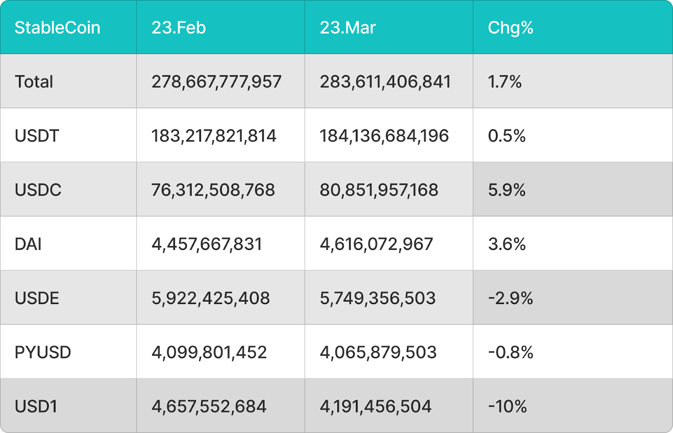Select the PYUSD row label

43,352
